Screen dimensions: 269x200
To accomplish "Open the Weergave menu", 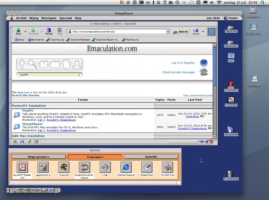I will point(49,18).
